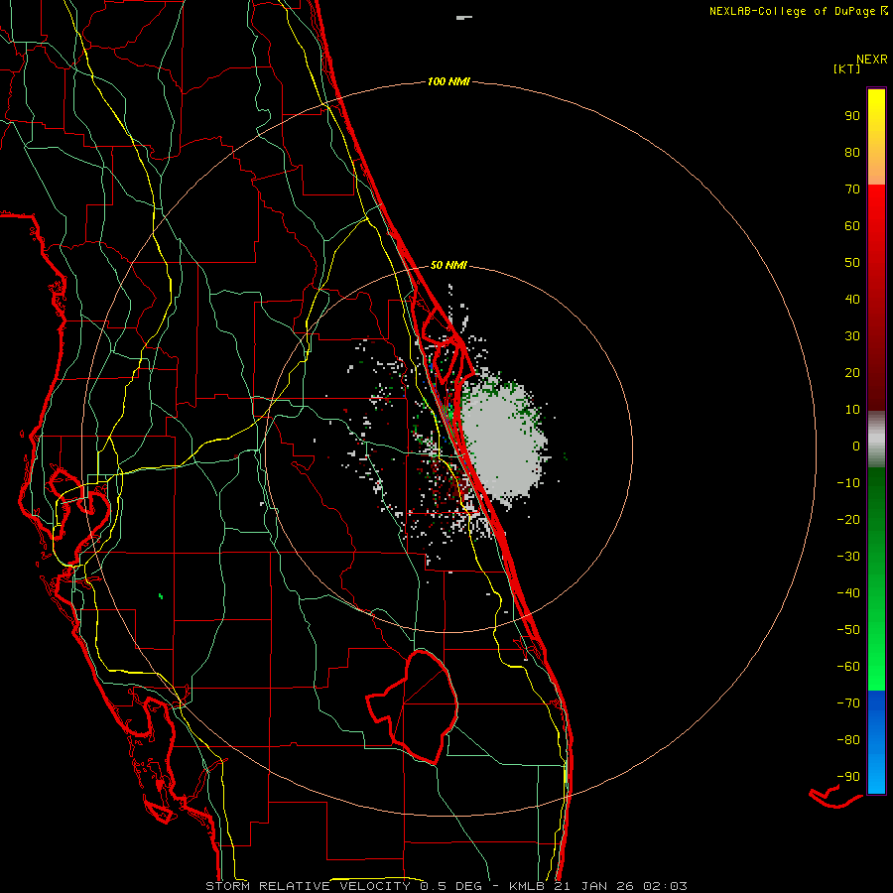Click the blue bottom segment of velocity scale
Viewport: 893px width, 893px height.
point(876,742)
